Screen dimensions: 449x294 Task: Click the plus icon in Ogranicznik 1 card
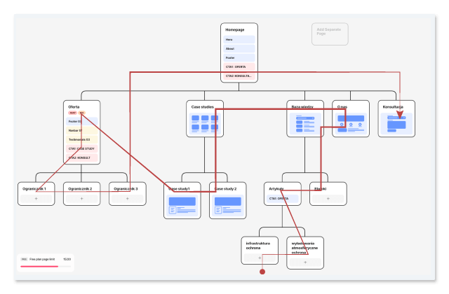[x=36, y=199]
